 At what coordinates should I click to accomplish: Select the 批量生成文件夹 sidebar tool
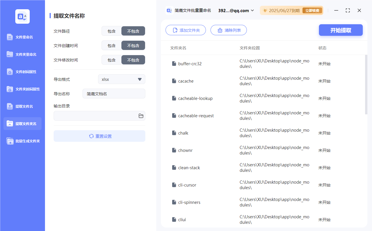click(x=22, y=141)
